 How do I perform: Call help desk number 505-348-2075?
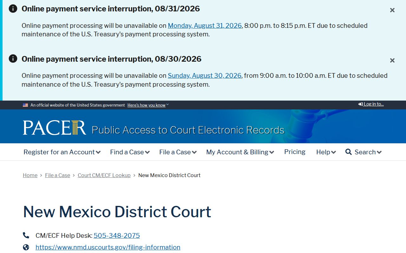click(x=117, y=236)
